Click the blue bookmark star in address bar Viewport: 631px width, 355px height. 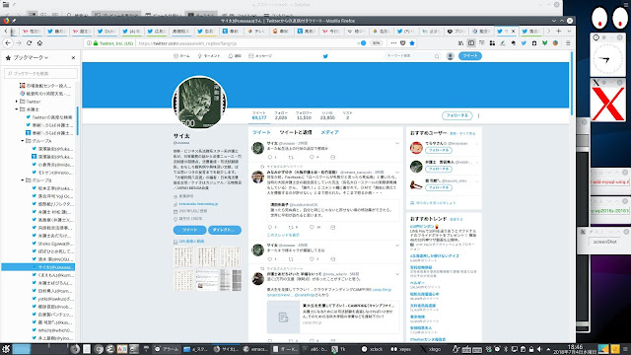click(x=412, y=43)
